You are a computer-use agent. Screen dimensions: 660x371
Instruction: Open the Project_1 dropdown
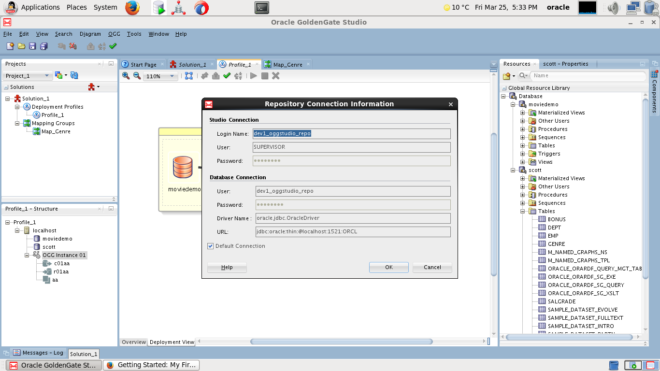[x=28, y=76]
